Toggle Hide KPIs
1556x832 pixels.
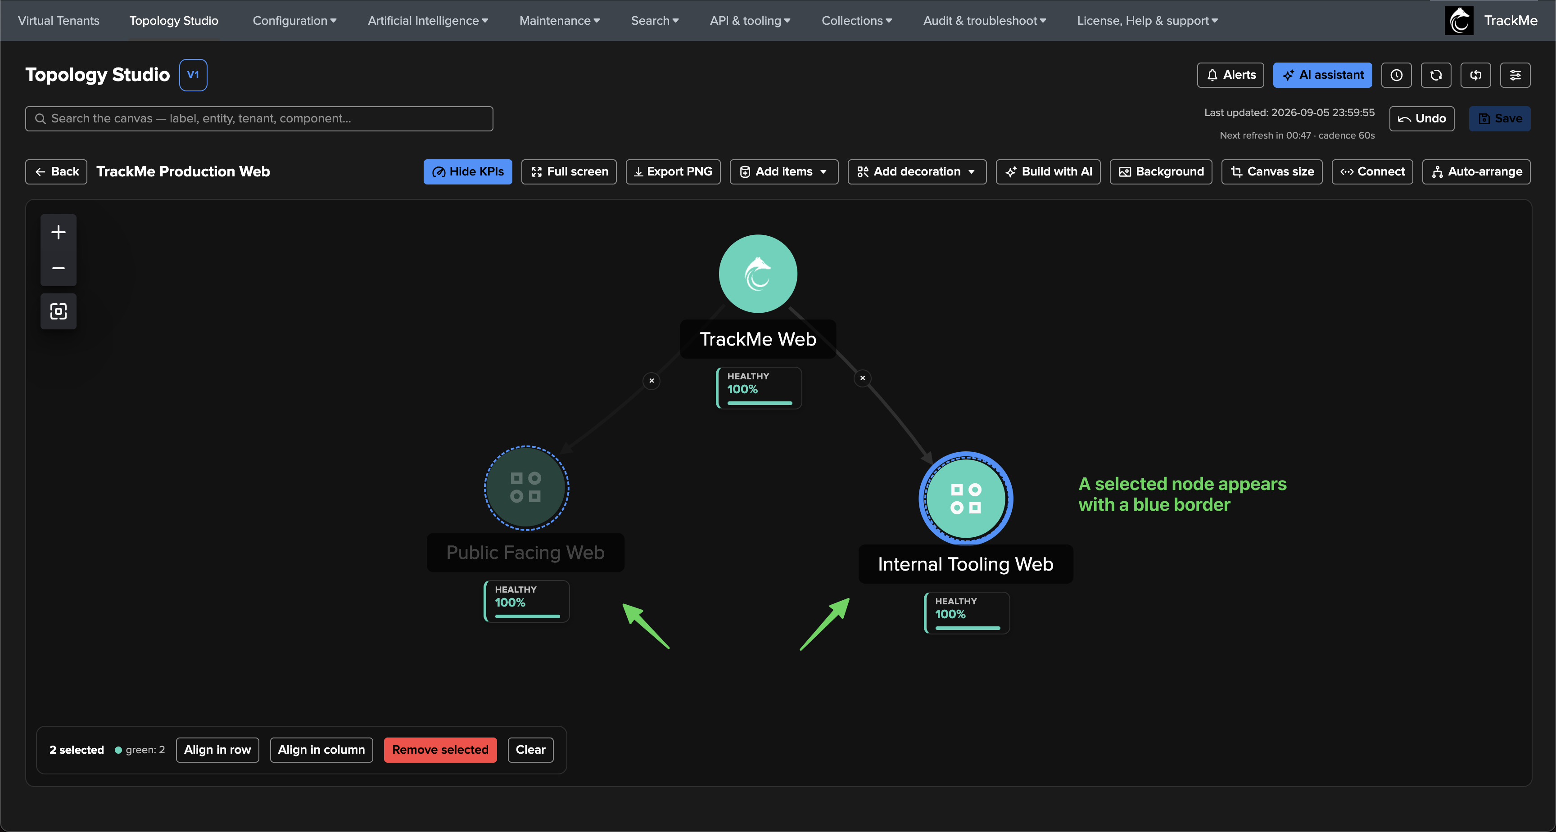[467, 171]
